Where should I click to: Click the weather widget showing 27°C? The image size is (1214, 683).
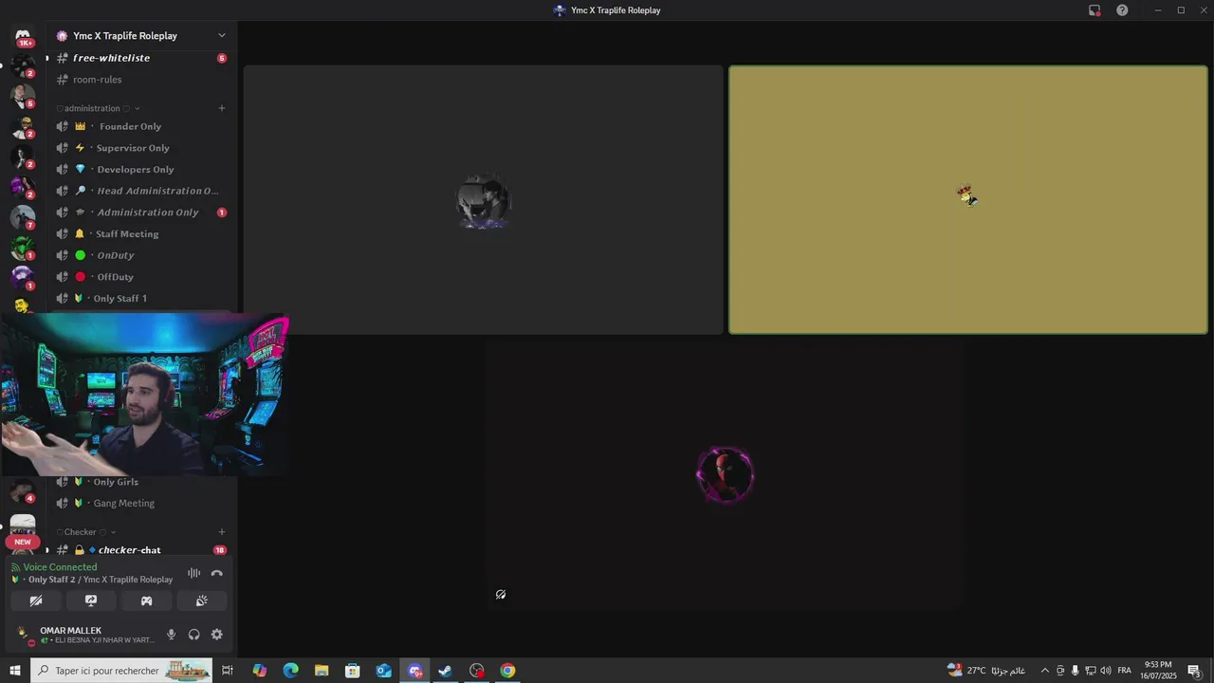(985, 671)
